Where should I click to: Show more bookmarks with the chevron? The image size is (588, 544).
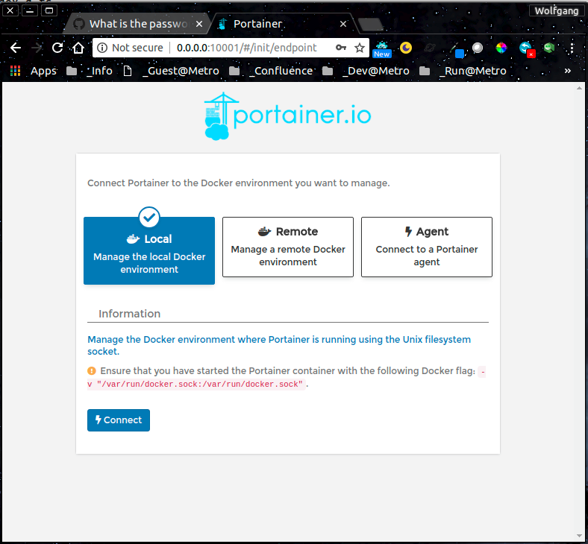click(568, 71)
